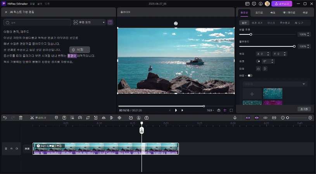Open the 16:9 aspect ratio dropdown
Image resolution: width=316 pixels, height=174 pixels.
coord(211,110)
